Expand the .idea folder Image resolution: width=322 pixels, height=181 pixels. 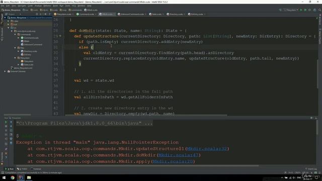coord(9,21)
